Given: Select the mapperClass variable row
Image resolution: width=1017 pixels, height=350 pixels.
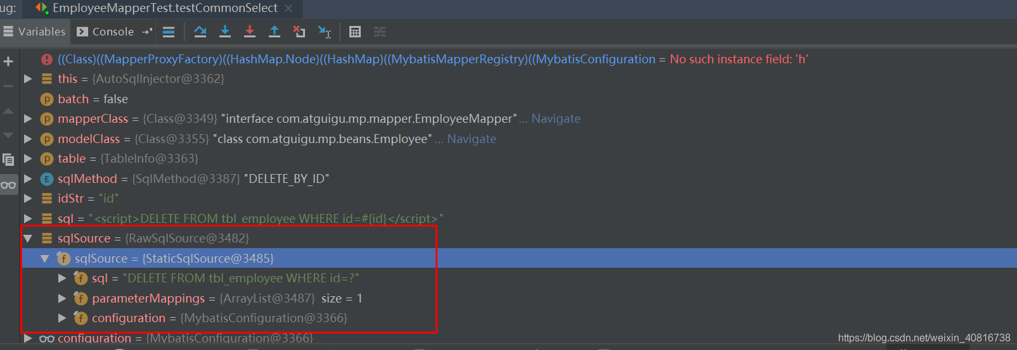Looking at the screenshot, I should click(x=519, y=118).
